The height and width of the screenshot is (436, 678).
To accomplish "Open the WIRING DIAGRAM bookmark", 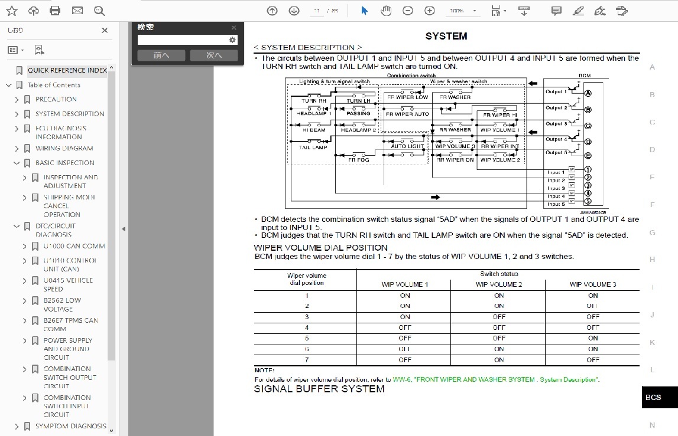I will [x=64, y=149].
